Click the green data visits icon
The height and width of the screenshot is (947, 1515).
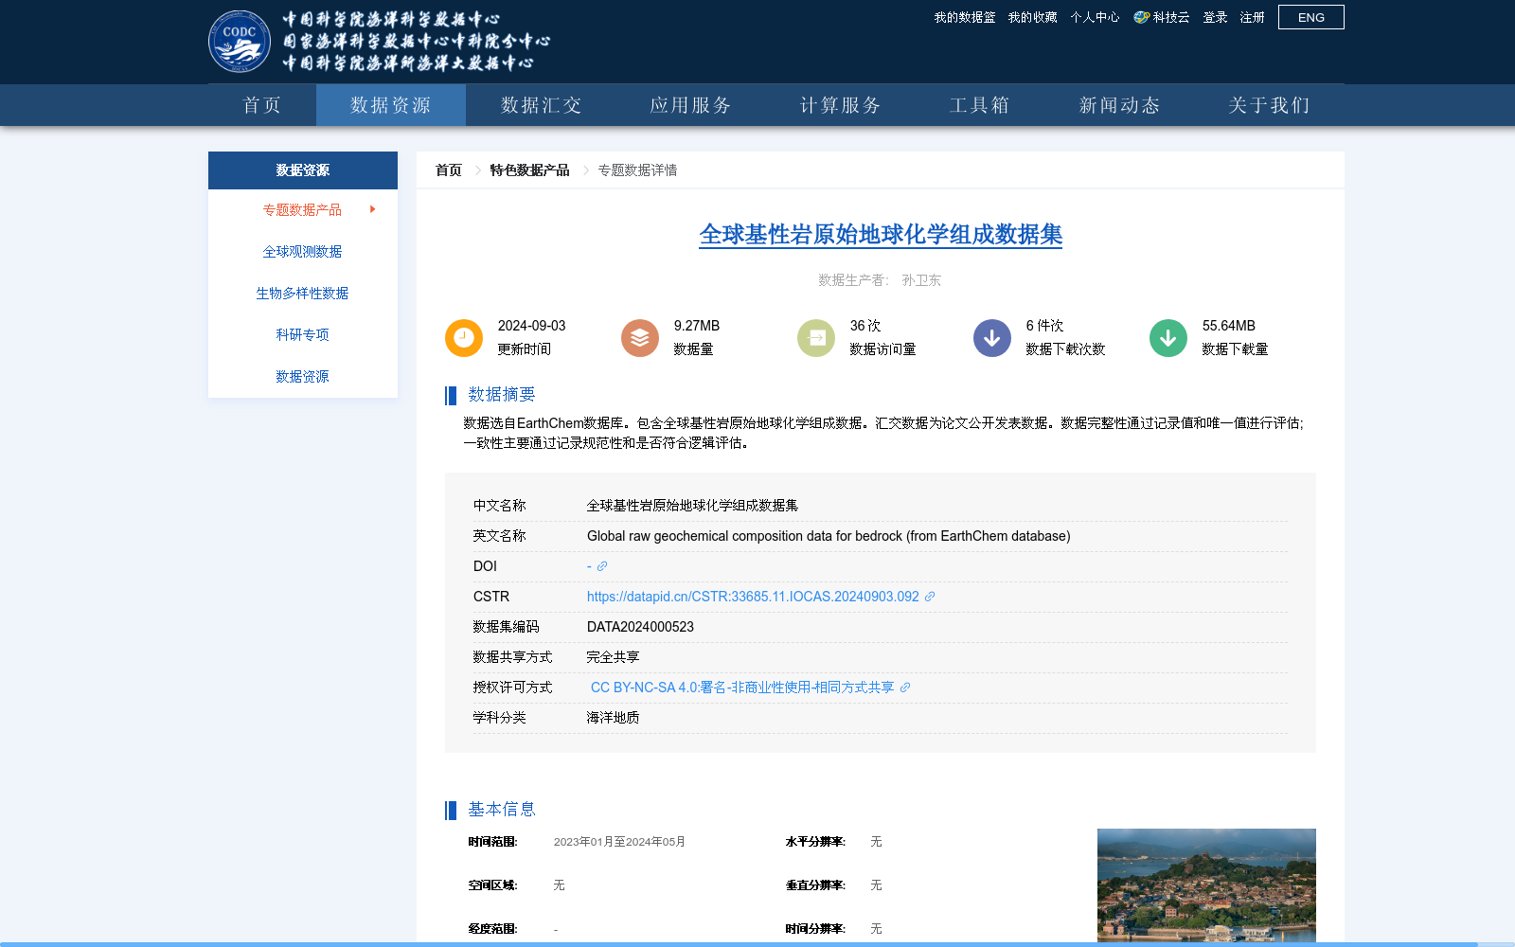(816, 338)
